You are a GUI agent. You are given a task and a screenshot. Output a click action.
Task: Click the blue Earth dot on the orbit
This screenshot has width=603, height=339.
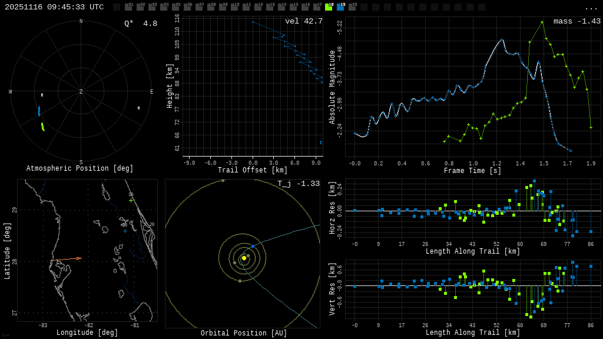coord(253,246)
